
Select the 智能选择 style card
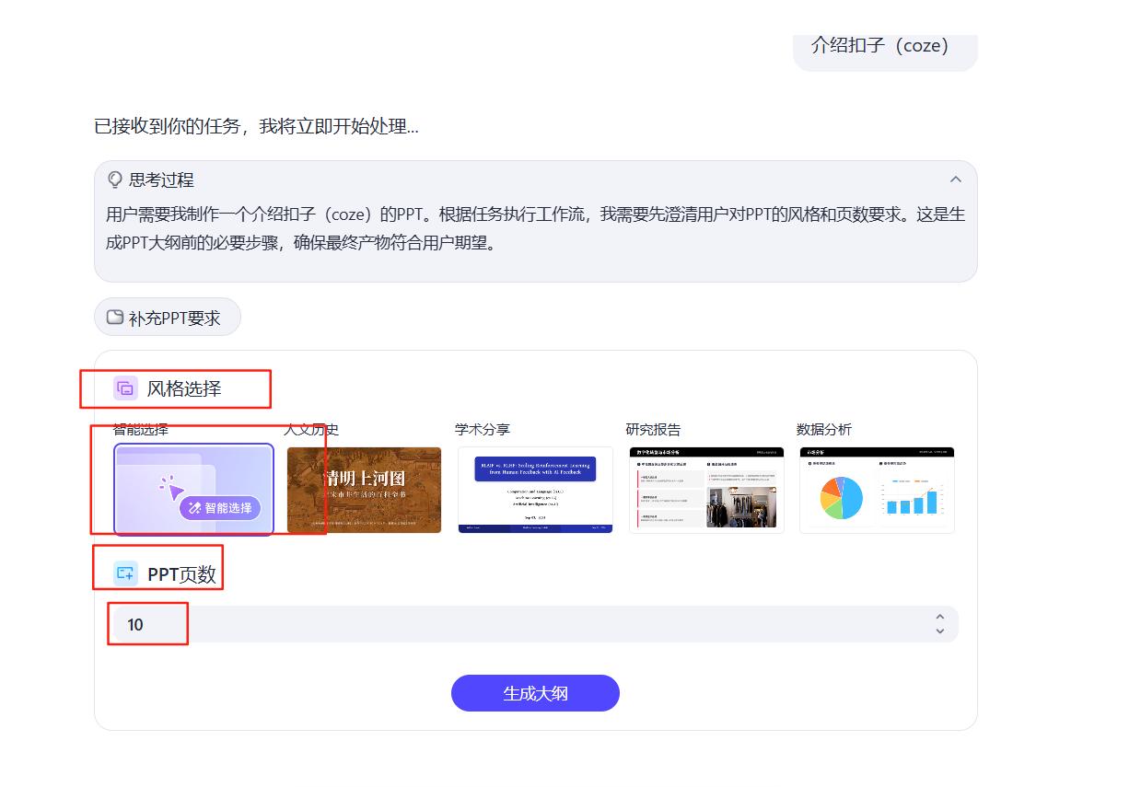[193, 490]
